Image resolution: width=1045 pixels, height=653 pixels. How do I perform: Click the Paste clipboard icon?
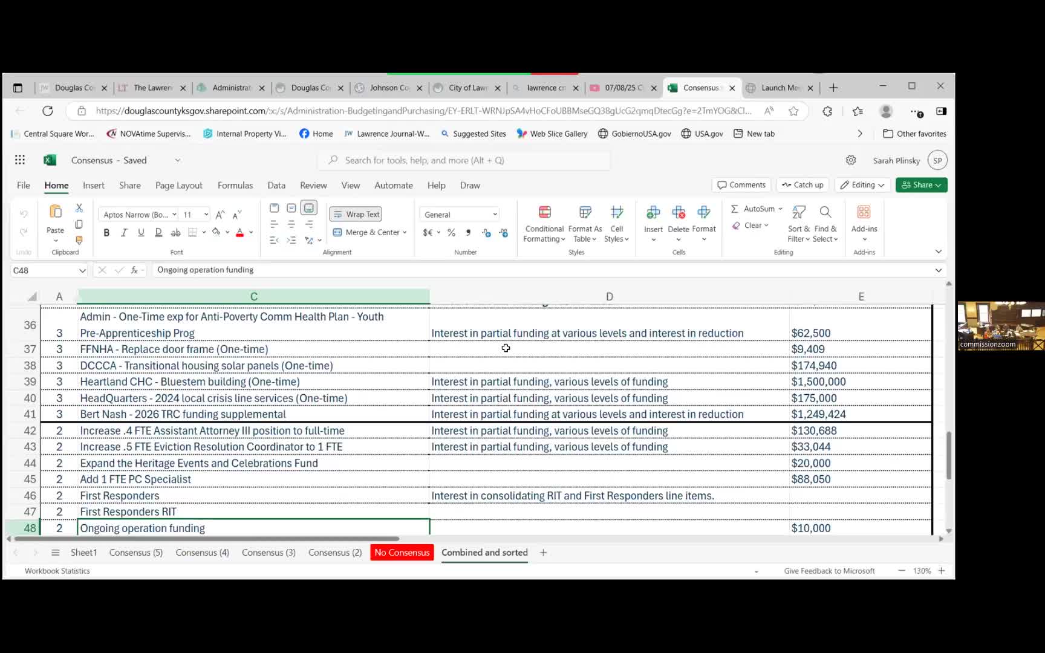[55, 212]
